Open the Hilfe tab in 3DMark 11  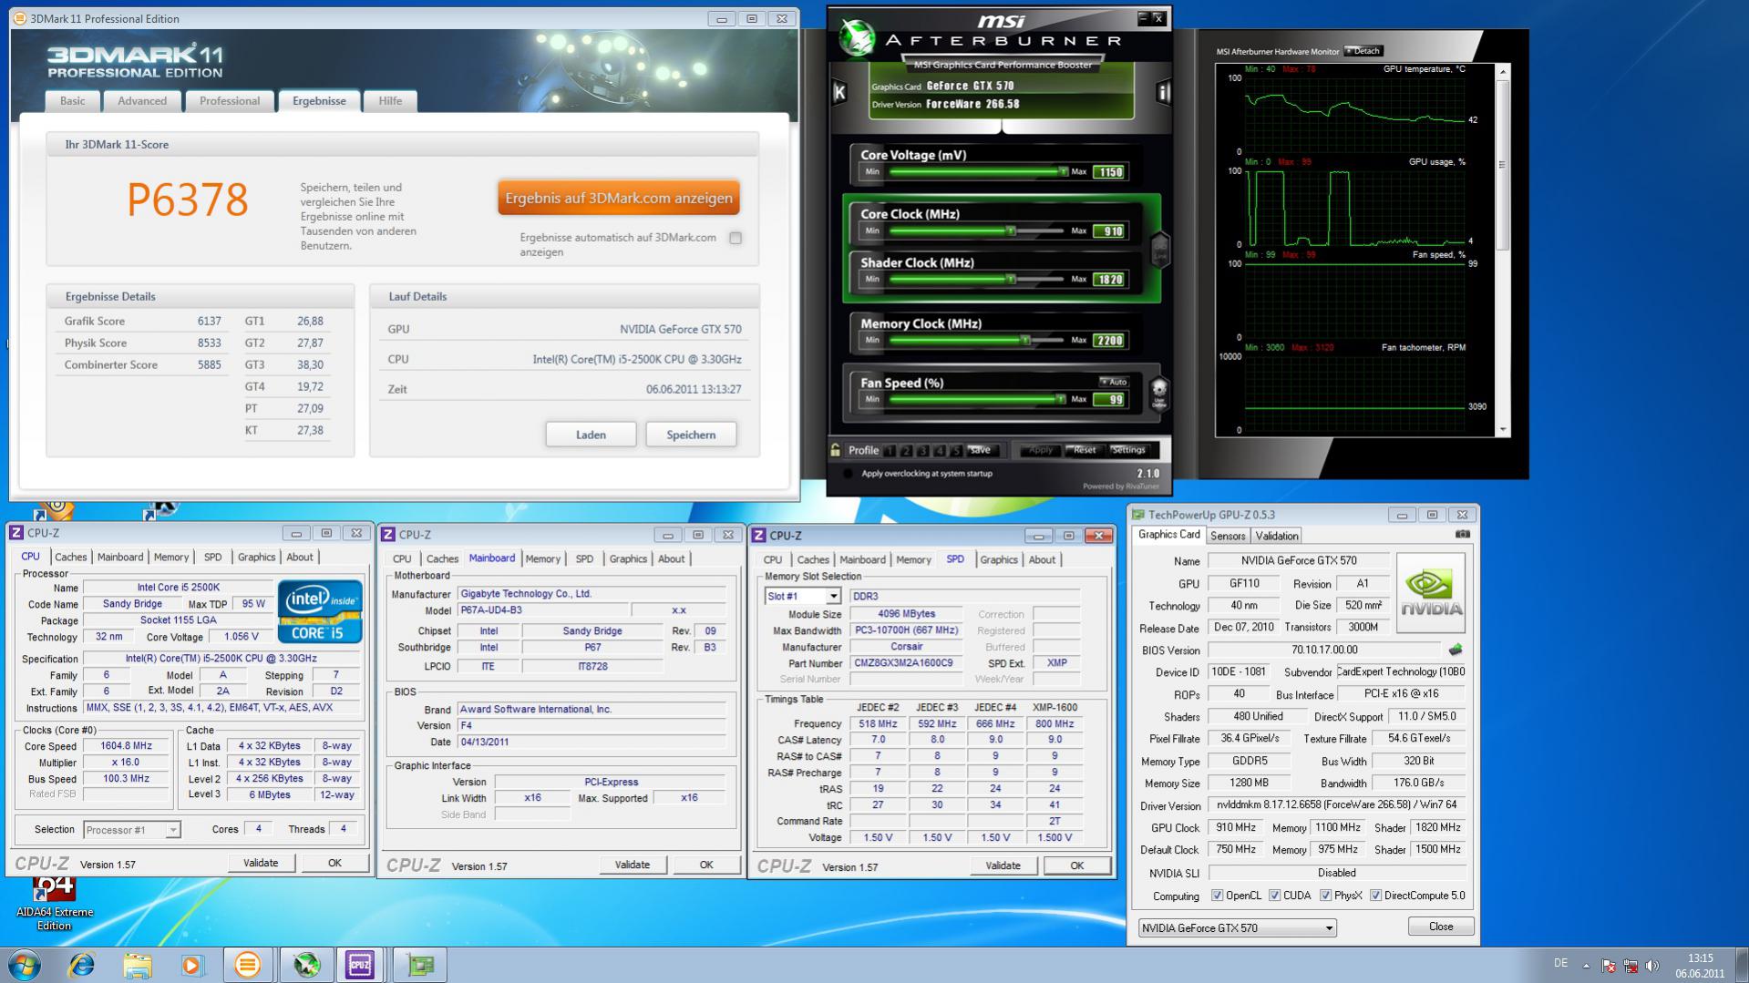click(390, 101)
